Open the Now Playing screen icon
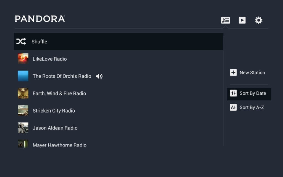 click(x=242, y=20)
